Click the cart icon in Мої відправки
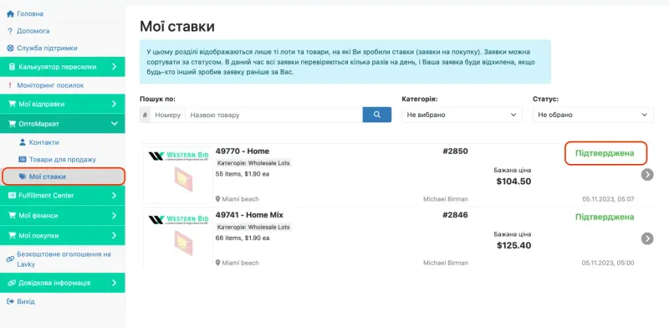Screen dimensions: 669x328 tap(12, 104)
